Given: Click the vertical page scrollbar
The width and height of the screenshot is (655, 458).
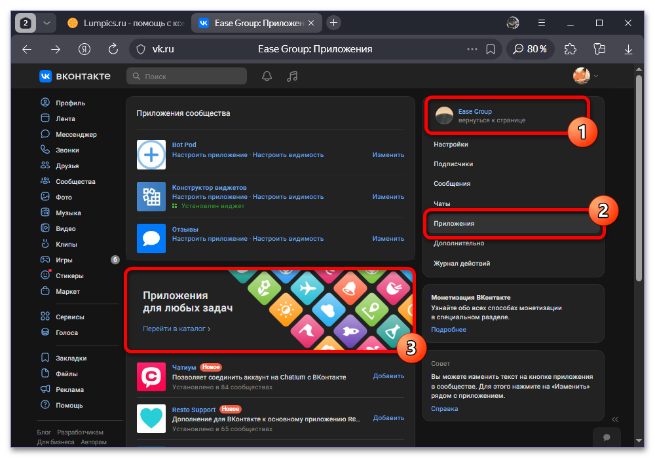Looking at the screenshot, I should point(639,179).
